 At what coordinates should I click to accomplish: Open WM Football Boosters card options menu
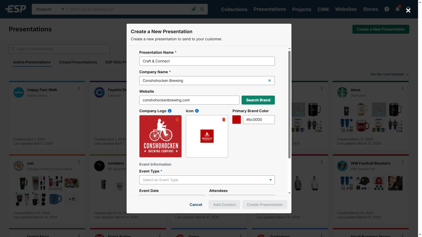coord(402,162)
